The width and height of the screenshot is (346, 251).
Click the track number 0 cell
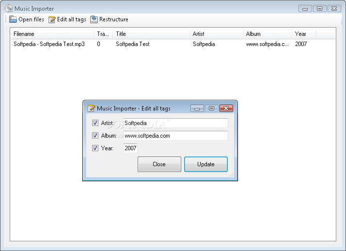pyautogui.click(x=98, y=44)
